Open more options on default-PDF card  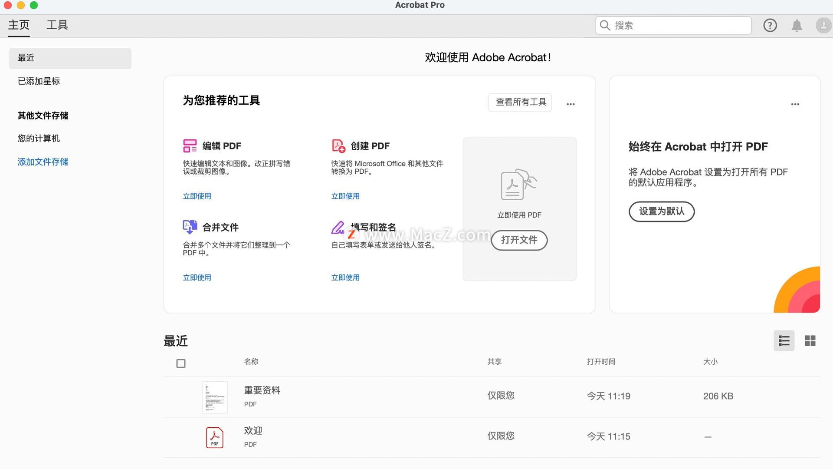[795, 104]
